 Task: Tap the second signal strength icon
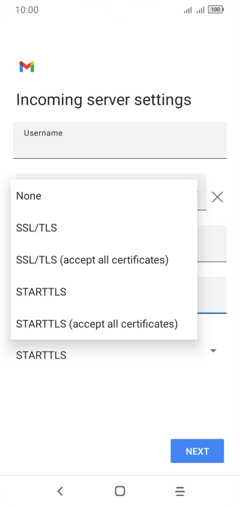click(201, 11)
